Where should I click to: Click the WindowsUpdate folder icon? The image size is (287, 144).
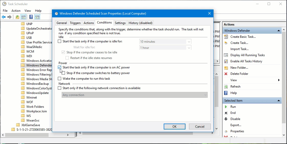click(x=23, y=93)
